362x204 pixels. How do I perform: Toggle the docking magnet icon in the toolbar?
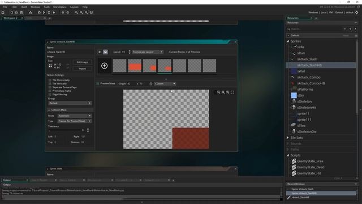click(x=91, y=12)
